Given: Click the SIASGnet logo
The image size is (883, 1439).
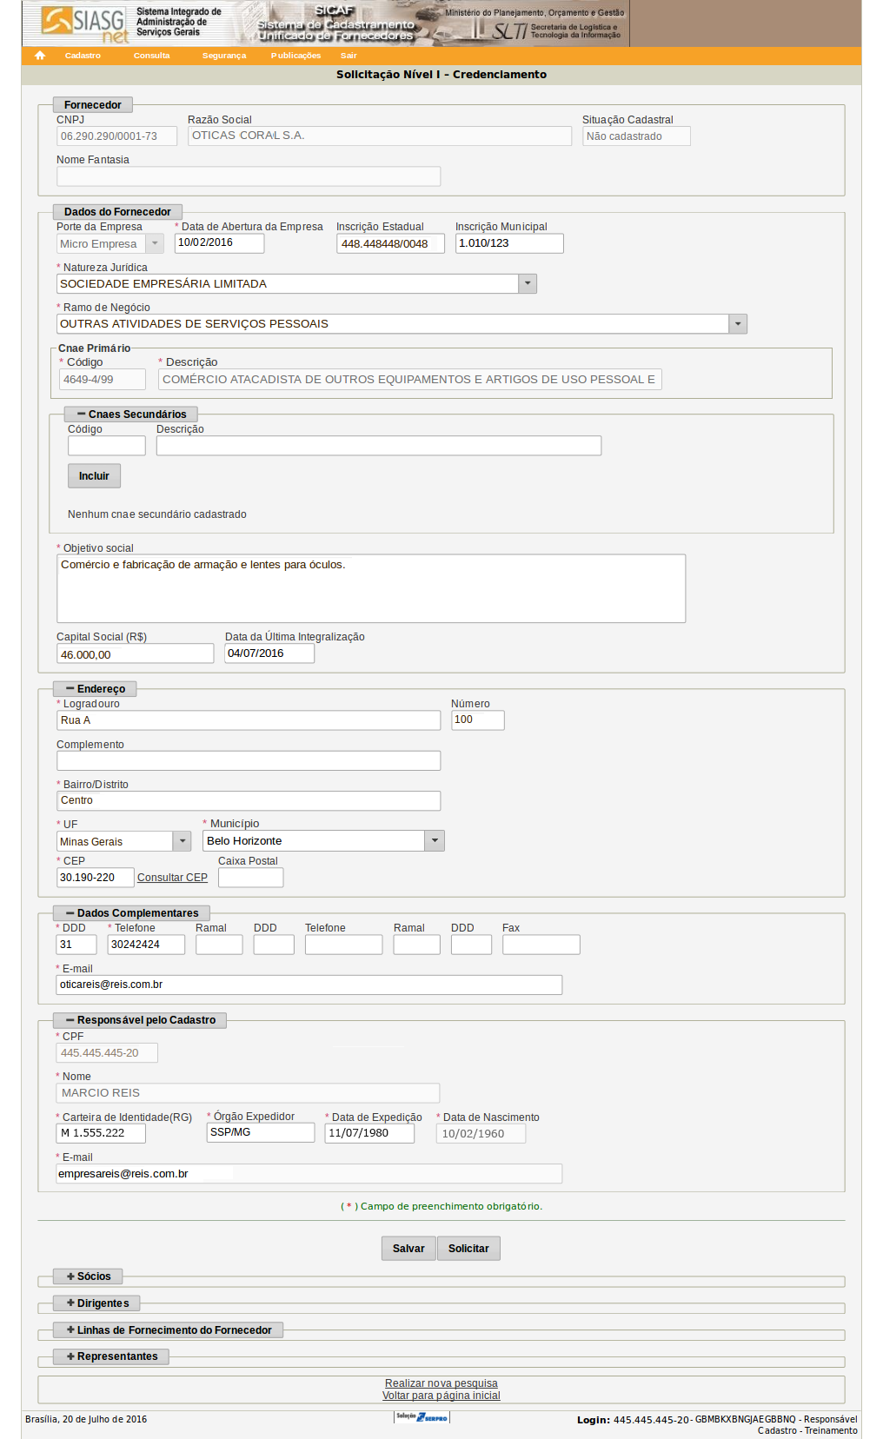Looking at the screenshot, I should tap(85, 23).
